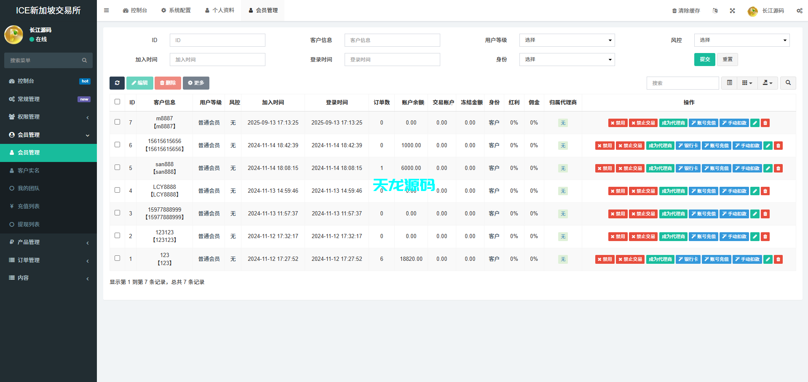
Task: Switch to the 个人资料 tab
Action: click(x=219, y=10)
